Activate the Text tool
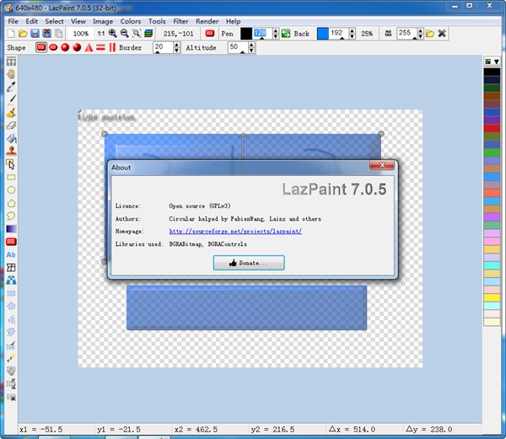The height and width of the screenshot is (439, 506). (x=12, y=254)
